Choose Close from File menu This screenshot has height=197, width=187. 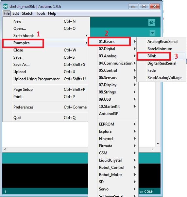[45, 50]
